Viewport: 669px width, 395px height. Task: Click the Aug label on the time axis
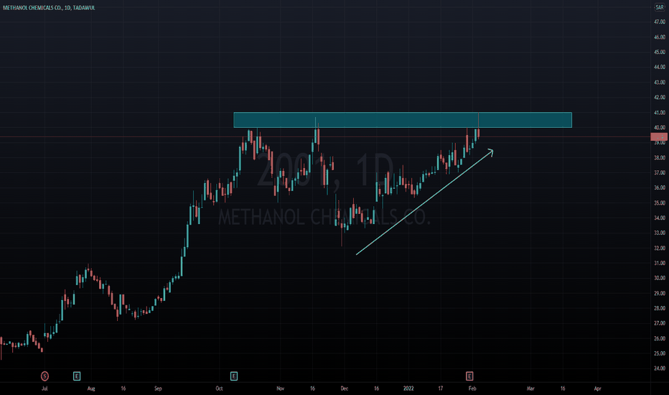pos(91,389)
